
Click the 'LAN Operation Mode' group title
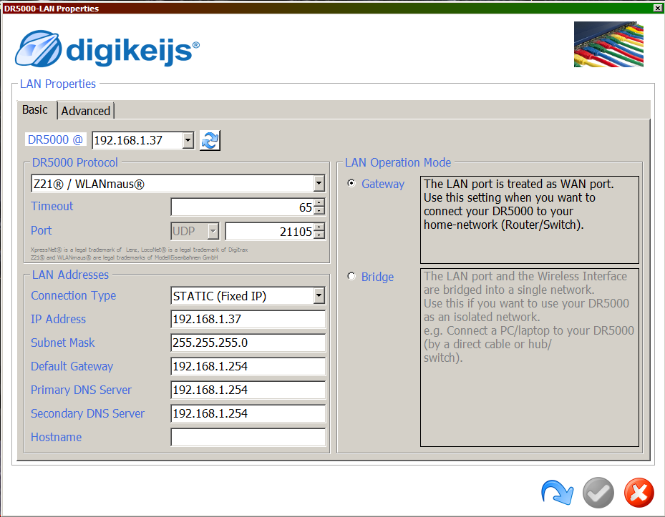(x=398, y=163)
